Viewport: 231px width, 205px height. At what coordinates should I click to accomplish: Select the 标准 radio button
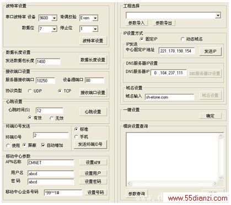pos(76,129)
